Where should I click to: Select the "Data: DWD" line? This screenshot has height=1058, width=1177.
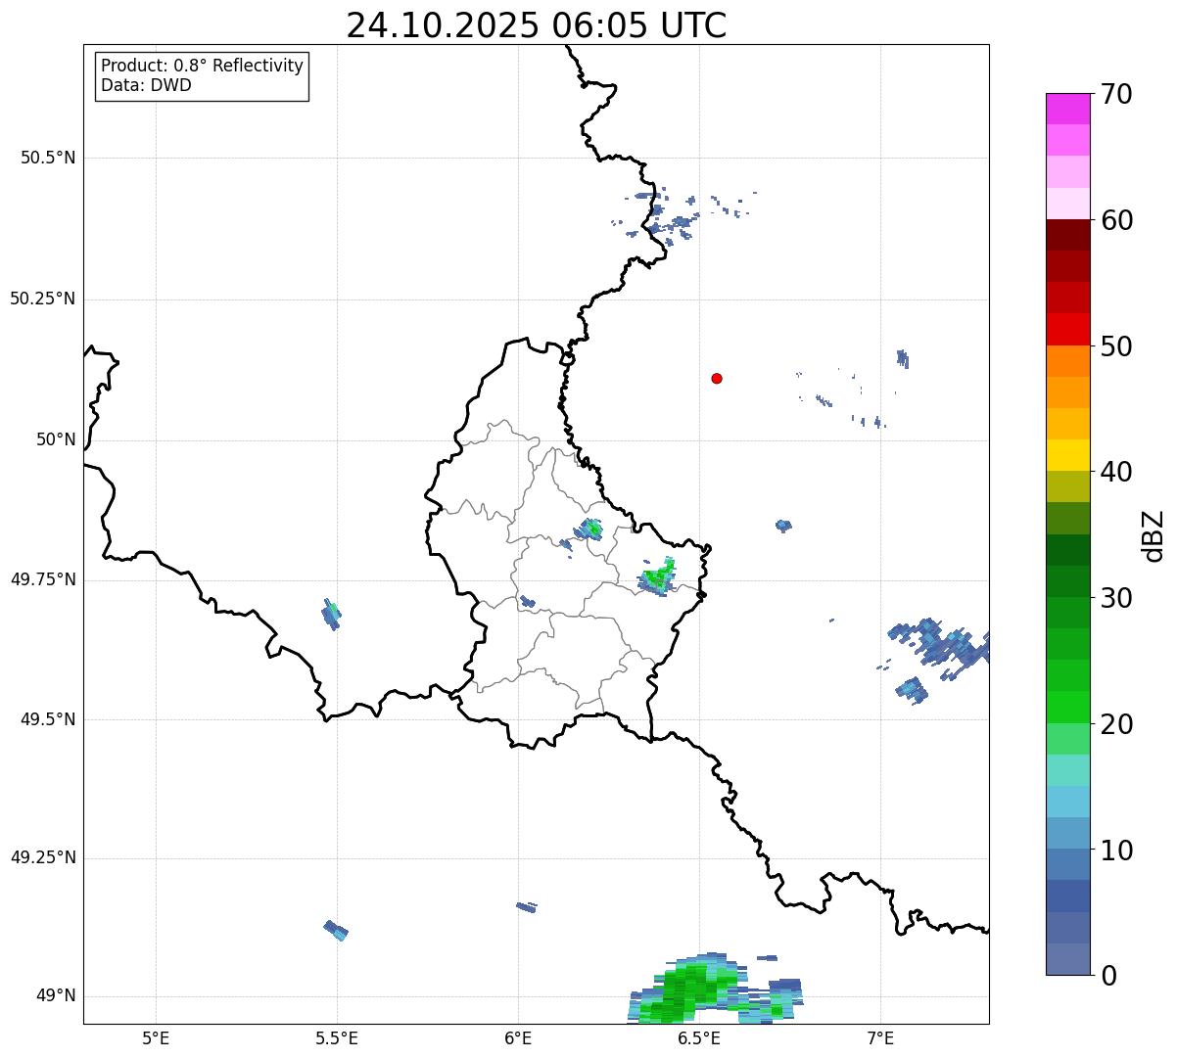[146, 85]
